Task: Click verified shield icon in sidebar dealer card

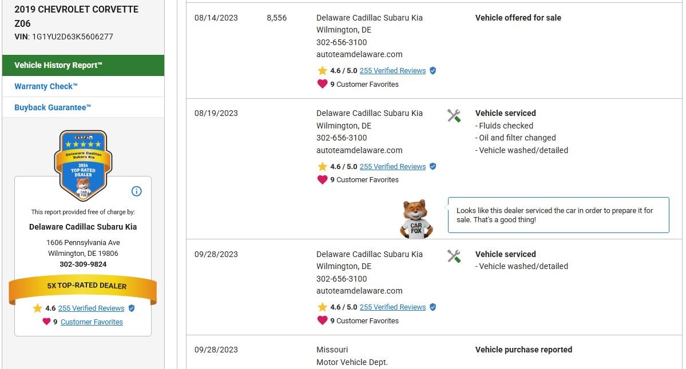Action: pos(132,308)
